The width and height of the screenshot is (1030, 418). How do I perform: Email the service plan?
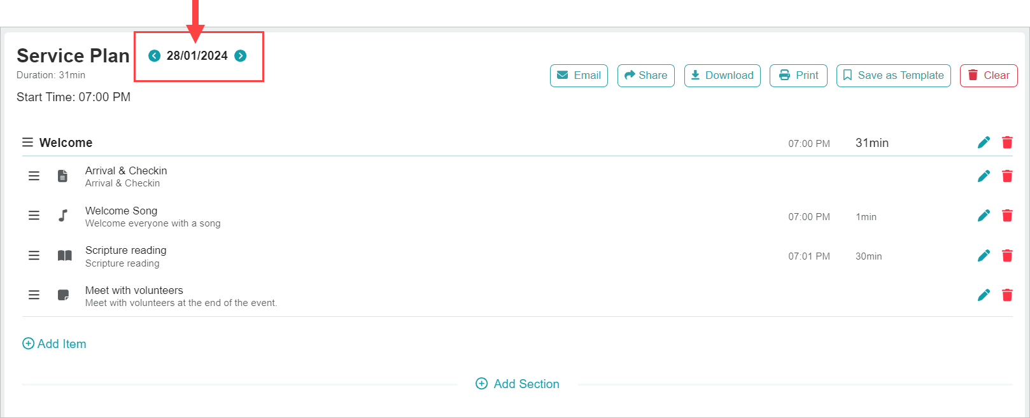579,75
